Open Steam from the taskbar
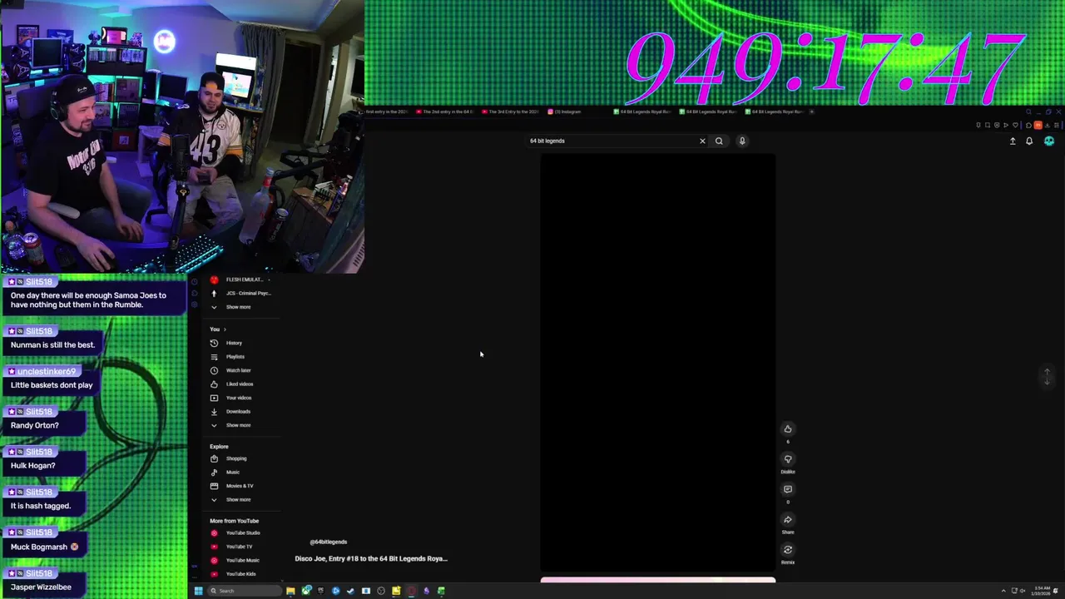Viewport: 1065px width, 599px height. [x=350, y=591]
